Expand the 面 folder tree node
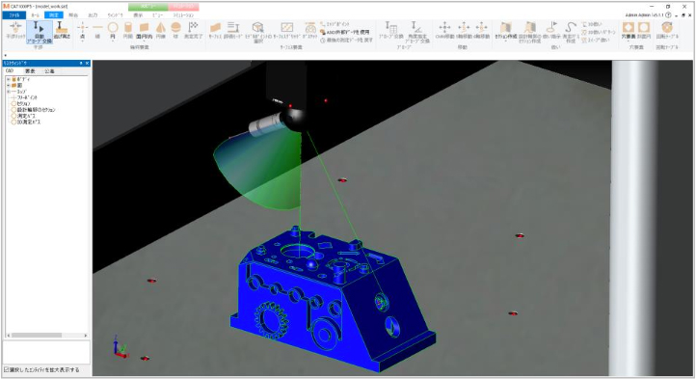This screenshot has height=379, width=696. tap(9, 85)
